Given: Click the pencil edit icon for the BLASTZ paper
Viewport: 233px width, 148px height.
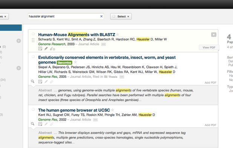Looking at the screenshot, I should [x=46, y=48].
